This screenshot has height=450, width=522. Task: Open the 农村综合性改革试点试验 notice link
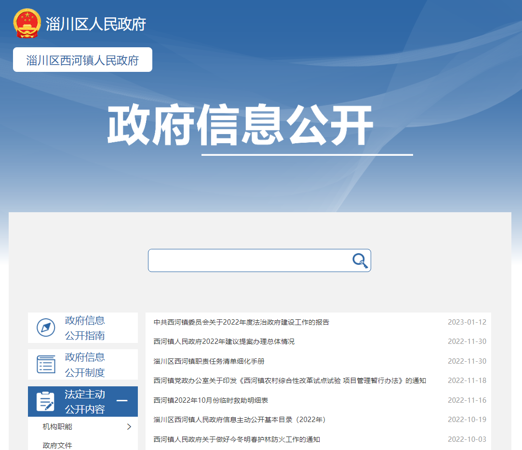tap(289, 381)
